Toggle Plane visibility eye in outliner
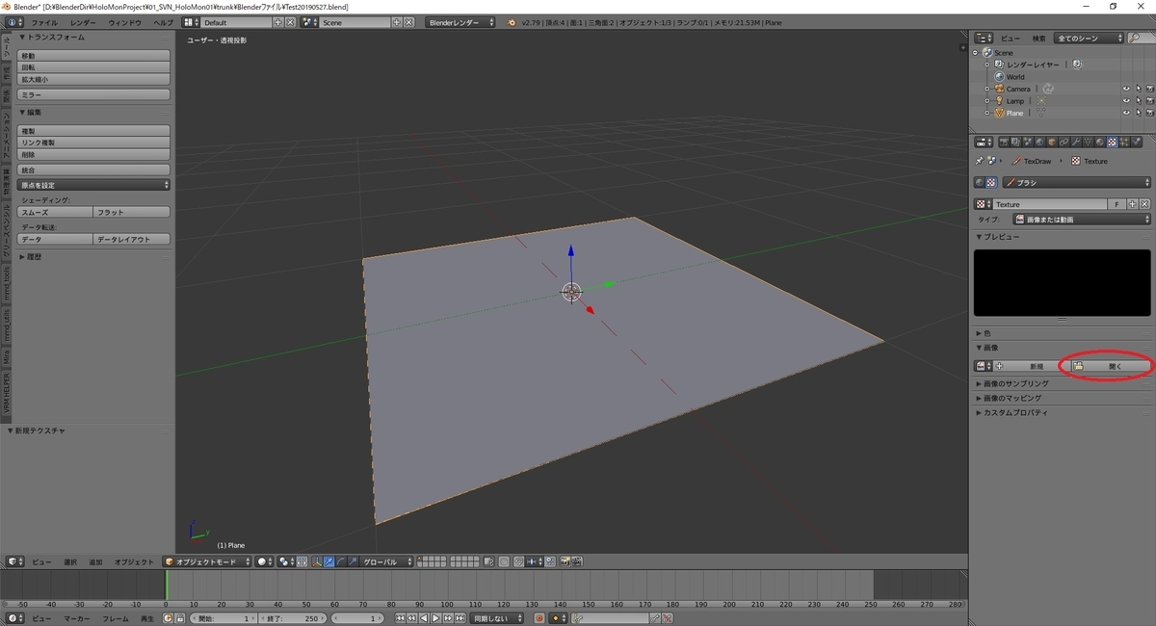Viewport: 1156px width, 626px height. (x=1126, y=113)
